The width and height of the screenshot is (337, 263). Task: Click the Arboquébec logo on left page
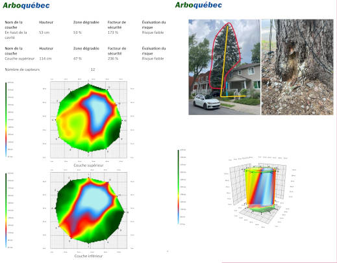point(26,5)
